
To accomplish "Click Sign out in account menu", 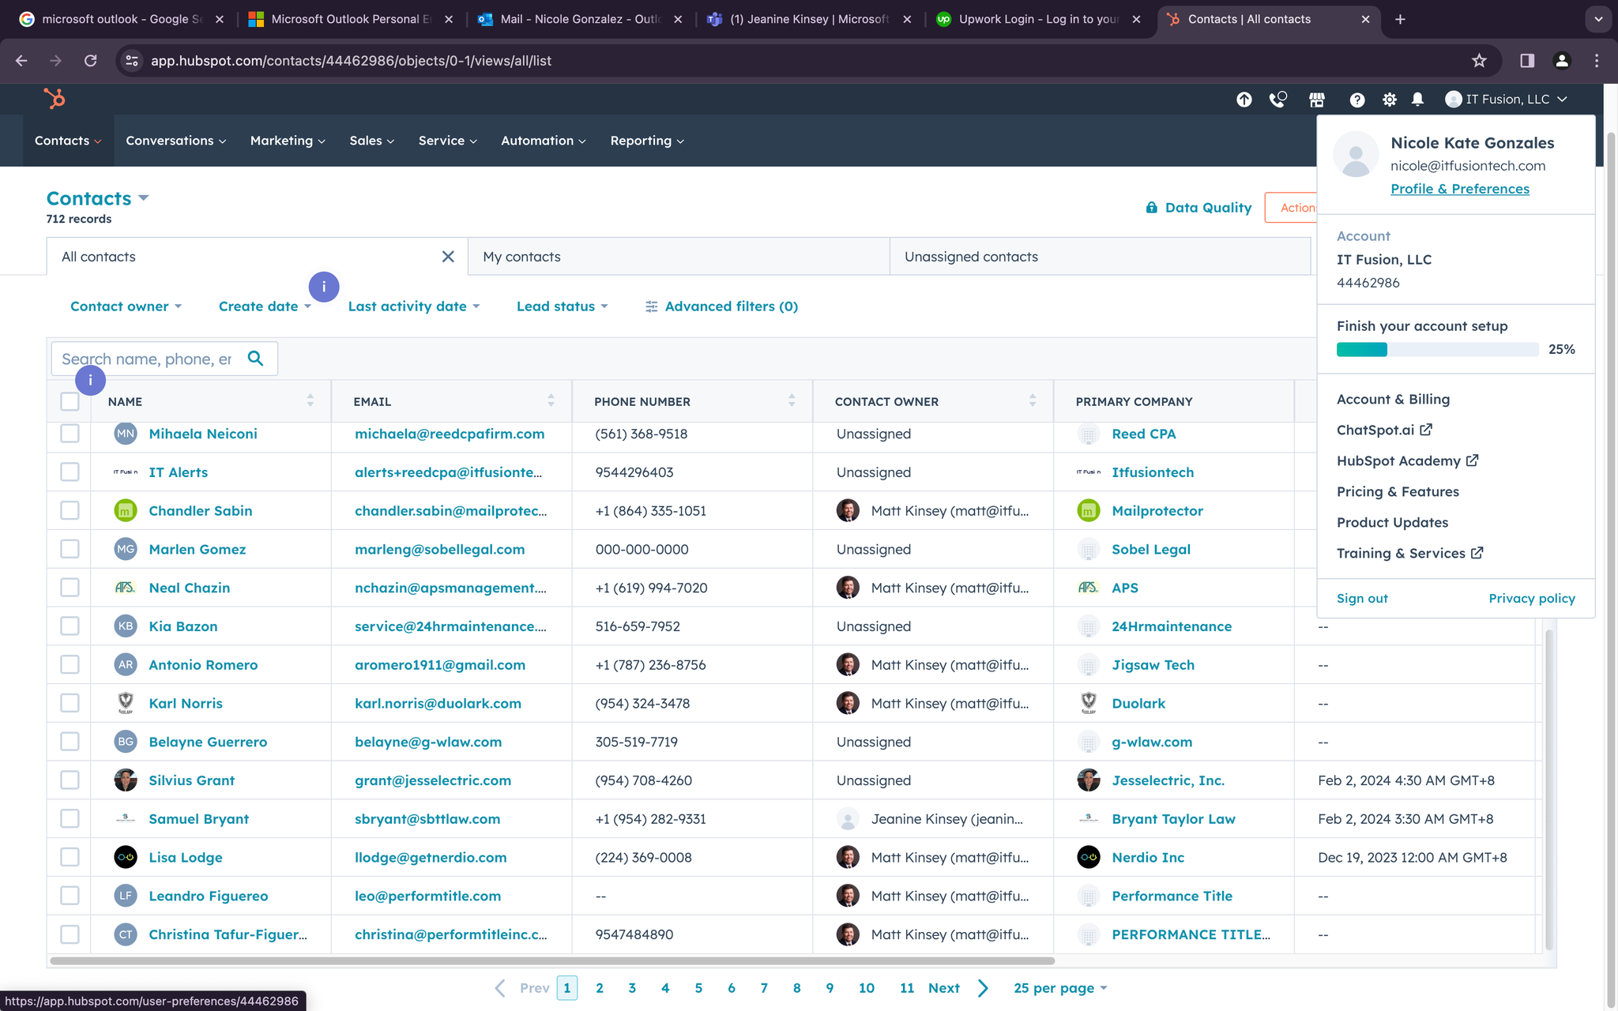I will point(1361,599).
